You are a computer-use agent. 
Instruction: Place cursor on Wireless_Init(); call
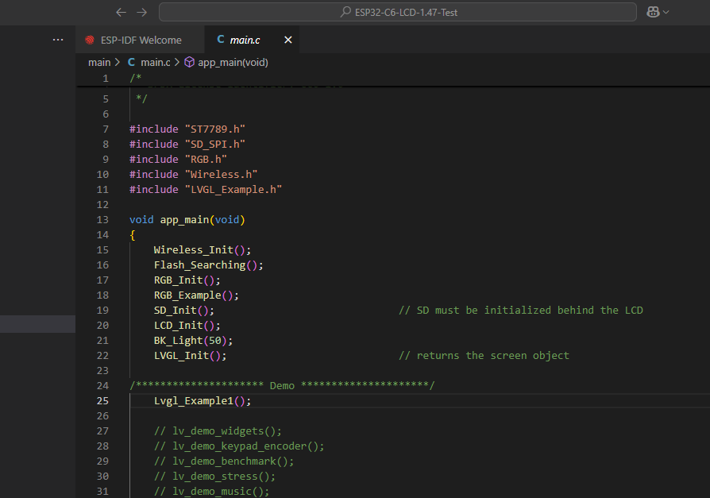(x=202, y=250)
